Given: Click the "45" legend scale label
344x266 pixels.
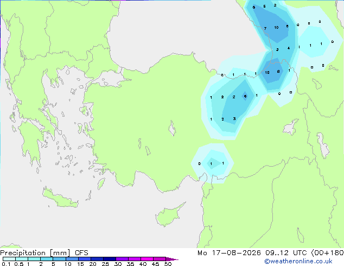Looking at the screenshot, I should pos(155,264).
